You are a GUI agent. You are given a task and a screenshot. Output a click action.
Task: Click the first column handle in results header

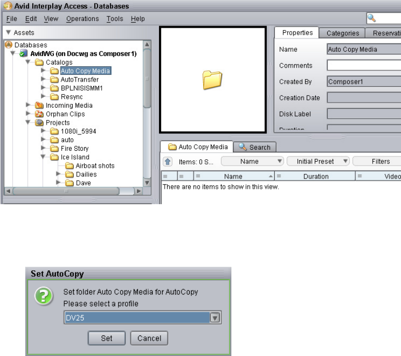[x=166, y=176]
